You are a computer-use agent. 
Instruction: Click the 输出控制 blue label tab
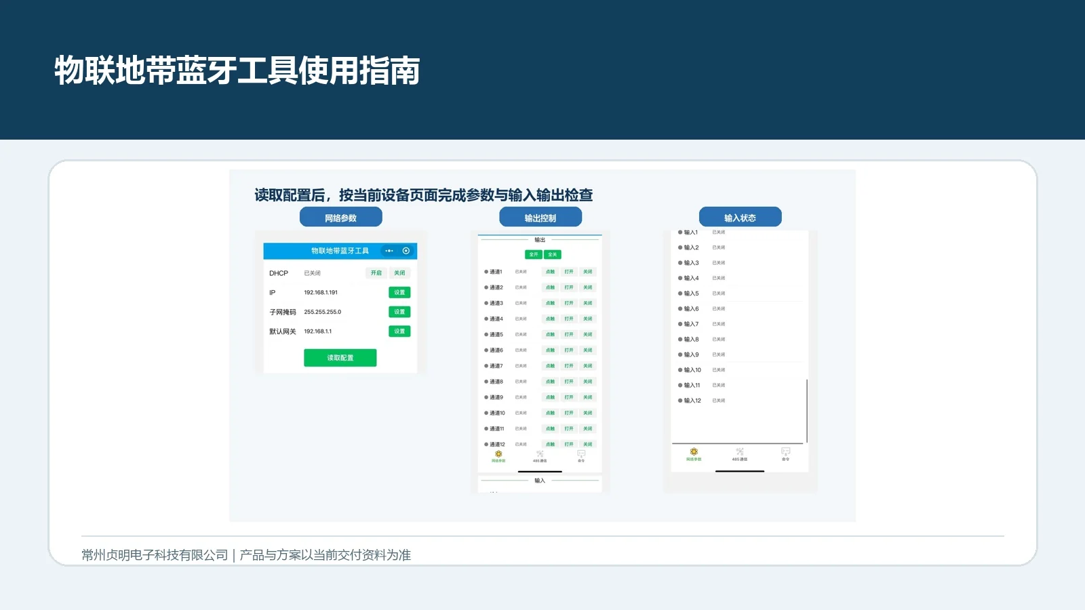pos(540,218)
